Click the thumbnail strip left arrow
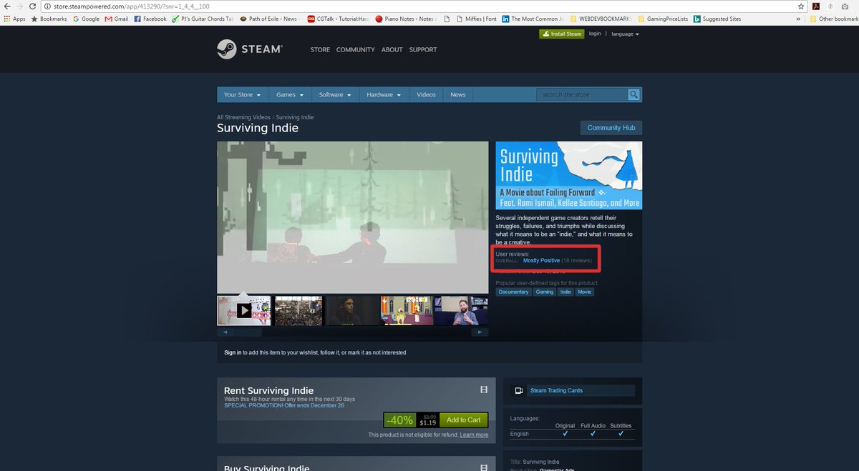The height and width of the screenshot is (471, 859). tap(225, 332)
